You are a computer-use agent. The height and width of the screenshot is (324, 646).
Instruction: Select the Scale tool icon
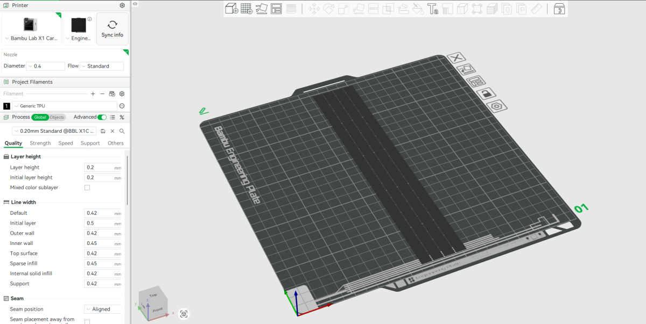click(343, 9)
